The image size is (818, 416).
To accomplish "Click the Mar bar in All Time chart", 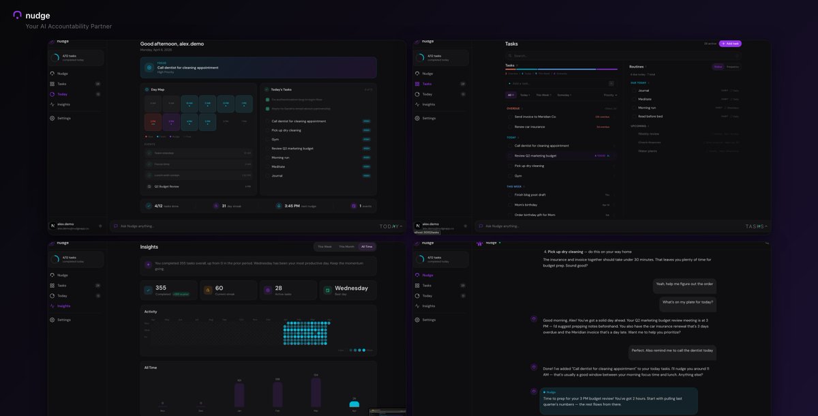I will pos(316,392).
